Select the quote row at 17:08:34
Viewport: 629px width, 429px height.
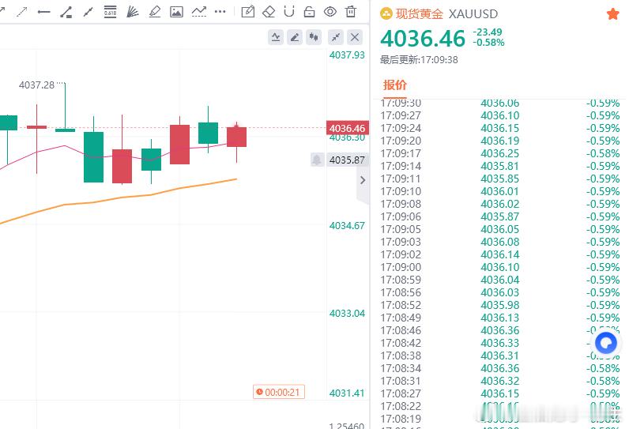(499, 368)
